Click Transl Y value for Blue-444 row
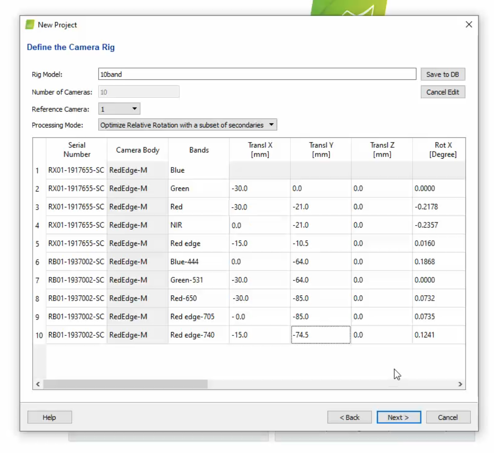494x453 pixels. coord(321,262)
